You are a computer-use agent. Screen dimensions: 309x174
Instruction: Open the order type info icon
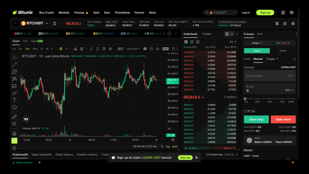click(x=294, y=59)
